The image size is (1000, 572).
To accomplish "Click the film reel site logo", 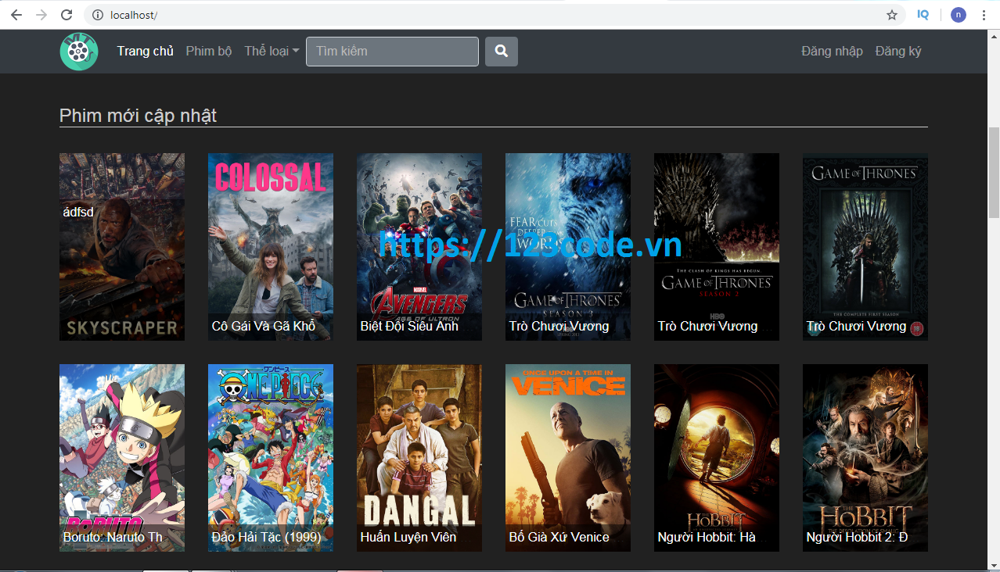I will click(79, 52).
